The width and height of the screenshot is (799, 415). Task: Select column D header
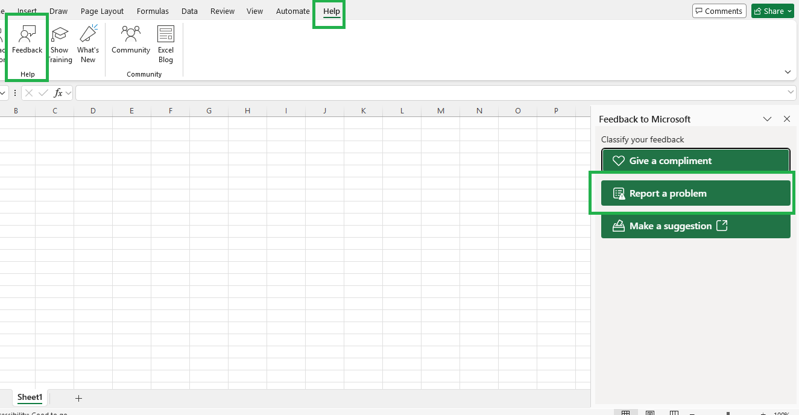(x=93, y=111)
